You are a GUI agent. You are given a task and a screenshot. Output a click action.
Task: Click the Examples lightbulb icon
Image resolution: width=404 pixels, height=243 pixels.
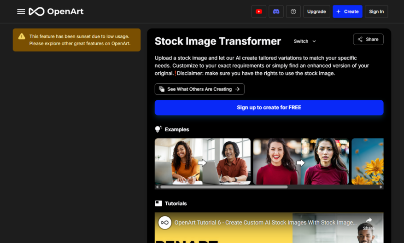click(x=158, y=129)
